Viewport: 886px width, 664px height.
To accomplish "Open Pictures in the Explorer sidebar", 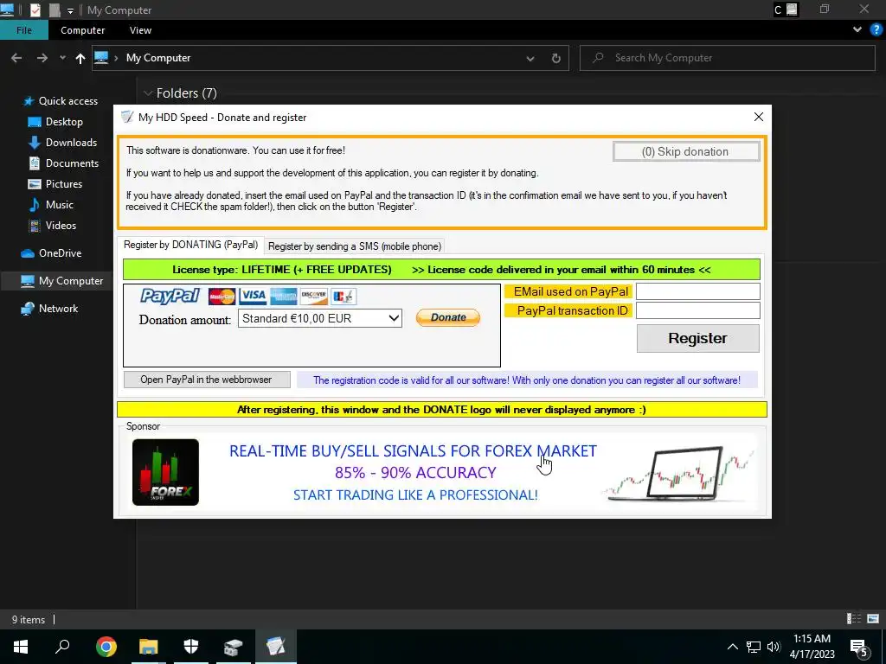I will tap(55, 184).
